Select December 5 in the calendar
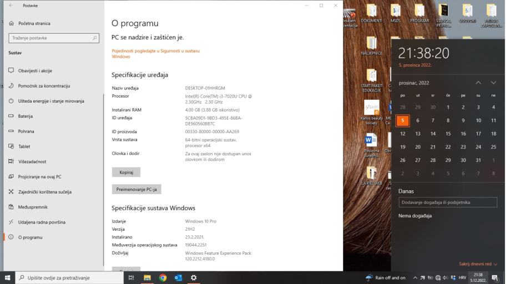Viewport: 510px width, 284px height. click(403, 120)
